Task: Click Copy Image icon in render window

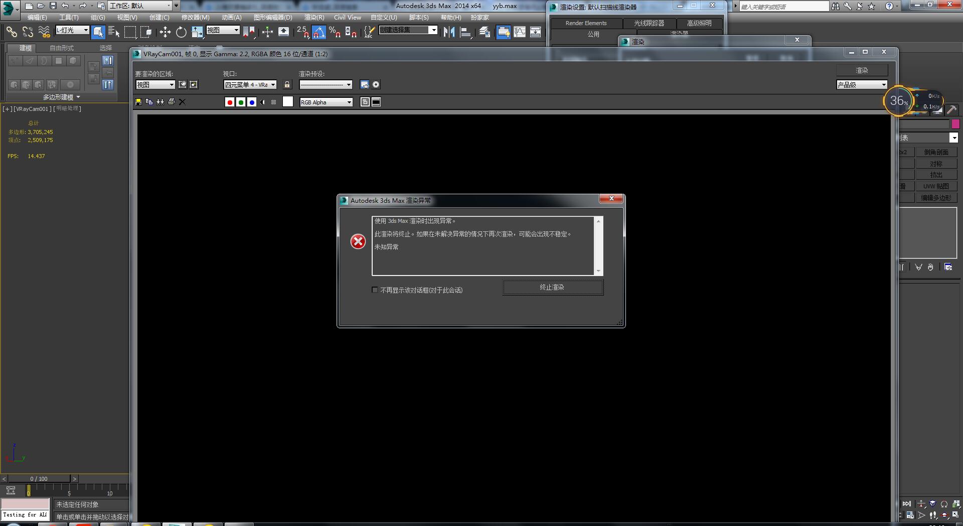Action: [x=149, y=102]
